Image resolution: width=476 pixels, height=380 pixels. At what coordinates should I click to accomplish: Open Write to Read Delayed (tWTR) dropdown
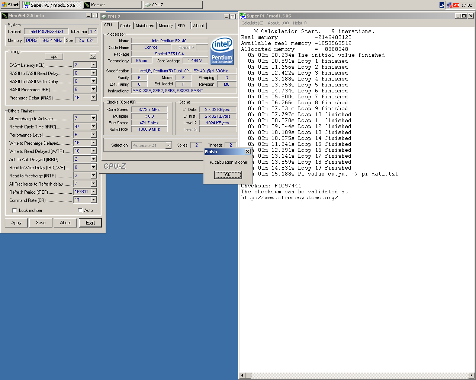coord(94,151)
